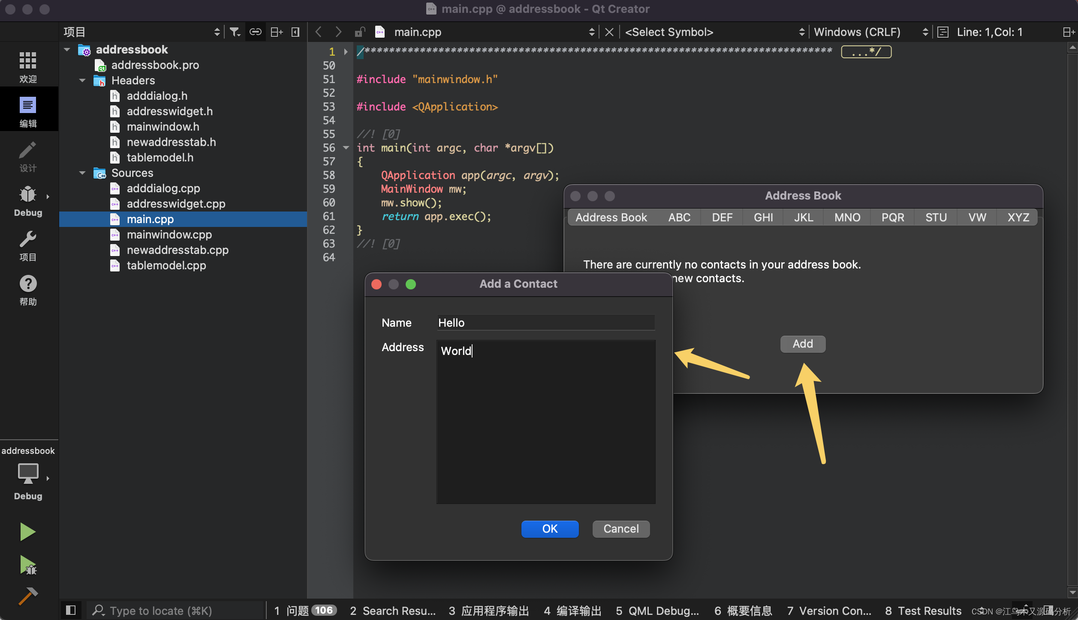Viewport: 1078px width, 620px height.
Task: Click the project tree filter icon
Action: 235,32
